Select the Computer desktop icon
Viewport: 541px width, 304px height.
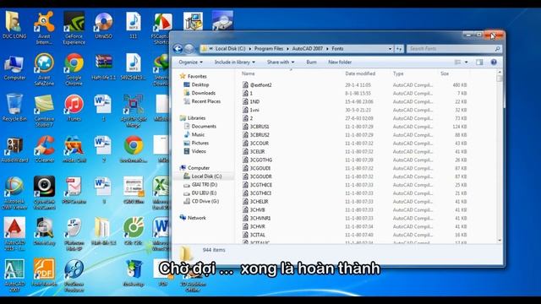click(14, 68)
